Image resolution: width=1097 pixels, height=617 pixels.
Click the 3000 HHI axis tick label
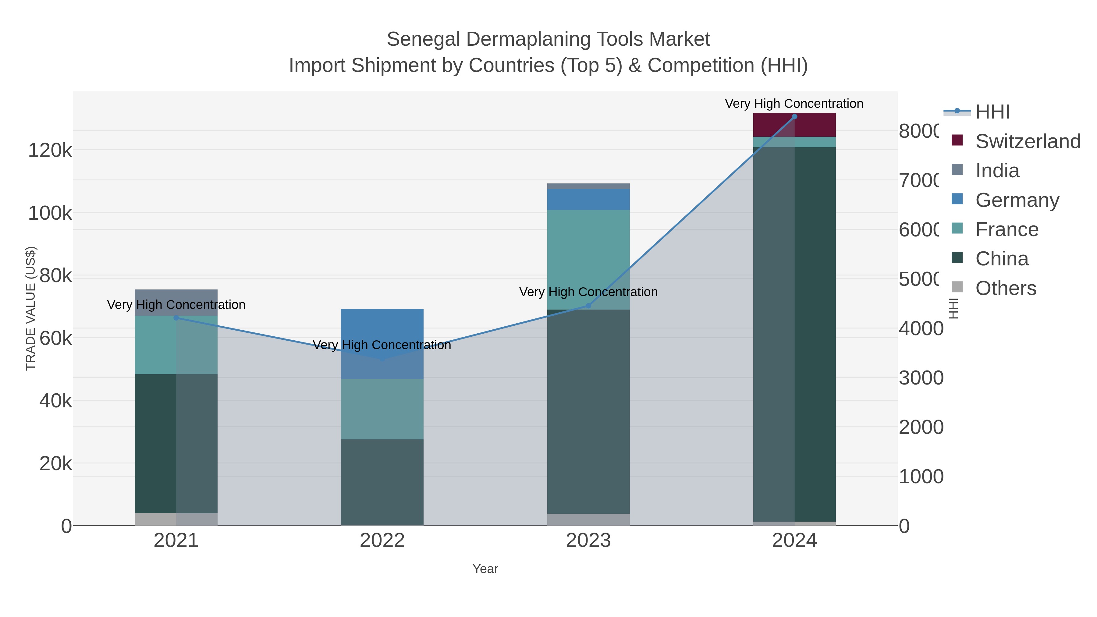coord(921,378)
